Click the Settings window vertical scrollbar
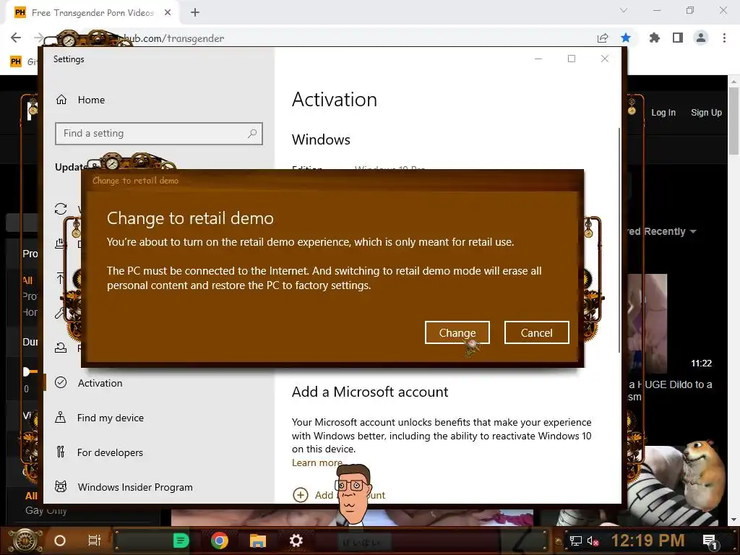The width and height of the screenshot is (740, 555). tap(619, 240)
